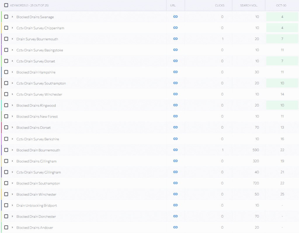Tick the select-all keywords checkbox in header
This screenshot has height=233, width=299.
(6, 5)
